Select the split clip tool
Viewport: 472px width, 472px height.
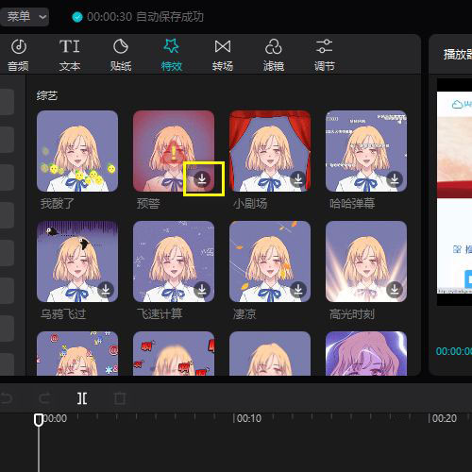click(x=82, y=398)
